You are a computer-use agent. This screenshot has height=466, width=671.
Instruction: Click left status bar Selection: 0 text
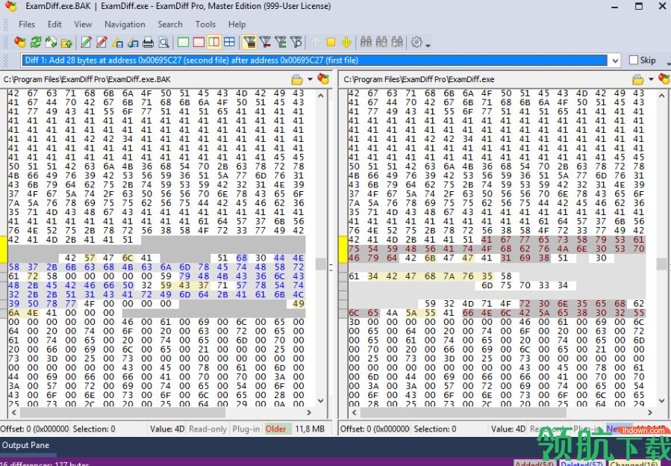pos(94,429)
